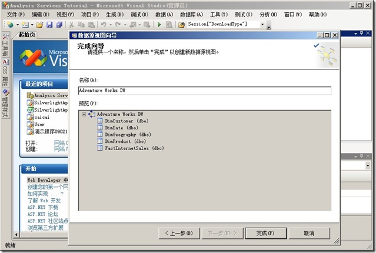Click the Navigate Forward toolbar icon

147,25
